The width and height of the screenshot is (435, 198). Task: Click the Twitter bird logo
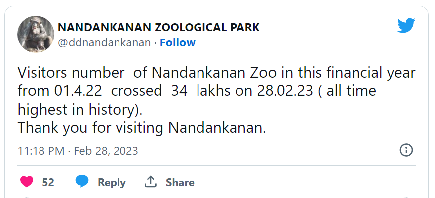(406, 25)
